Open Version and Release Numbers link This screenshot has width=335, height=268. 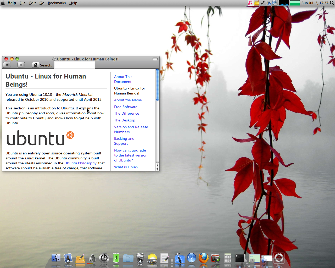(131, 129)
